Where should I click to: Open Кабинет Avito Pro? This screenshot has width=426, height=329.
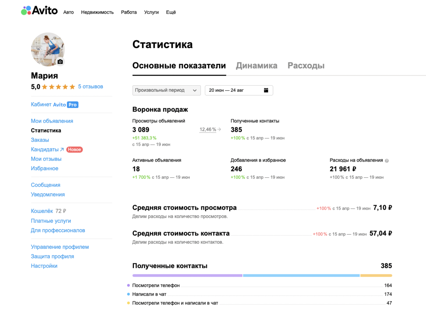click(x=55, y=104)
